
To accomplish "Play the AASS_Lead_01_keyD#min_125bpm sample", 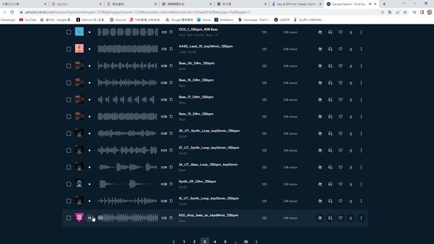I will (90, 49).
